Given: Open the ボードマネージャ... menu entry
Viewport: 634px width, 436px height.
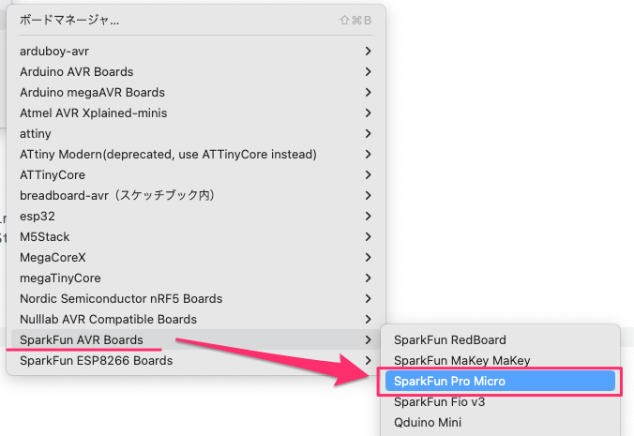Looking at the screenshot, I should pos(70,19).
